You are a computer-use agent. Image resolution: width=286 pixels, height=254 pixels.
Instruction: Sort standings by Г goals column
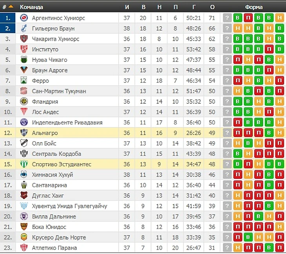194,7
